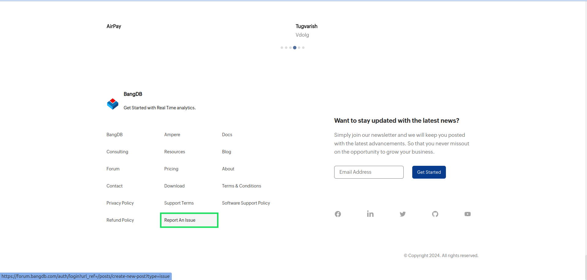Select the third carousel dot
Screen dimensions: 587x280
[290, 48]
